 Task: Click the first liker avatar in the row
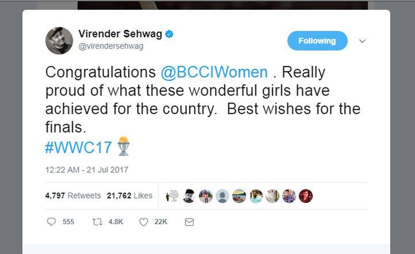[x=172, y=196]
